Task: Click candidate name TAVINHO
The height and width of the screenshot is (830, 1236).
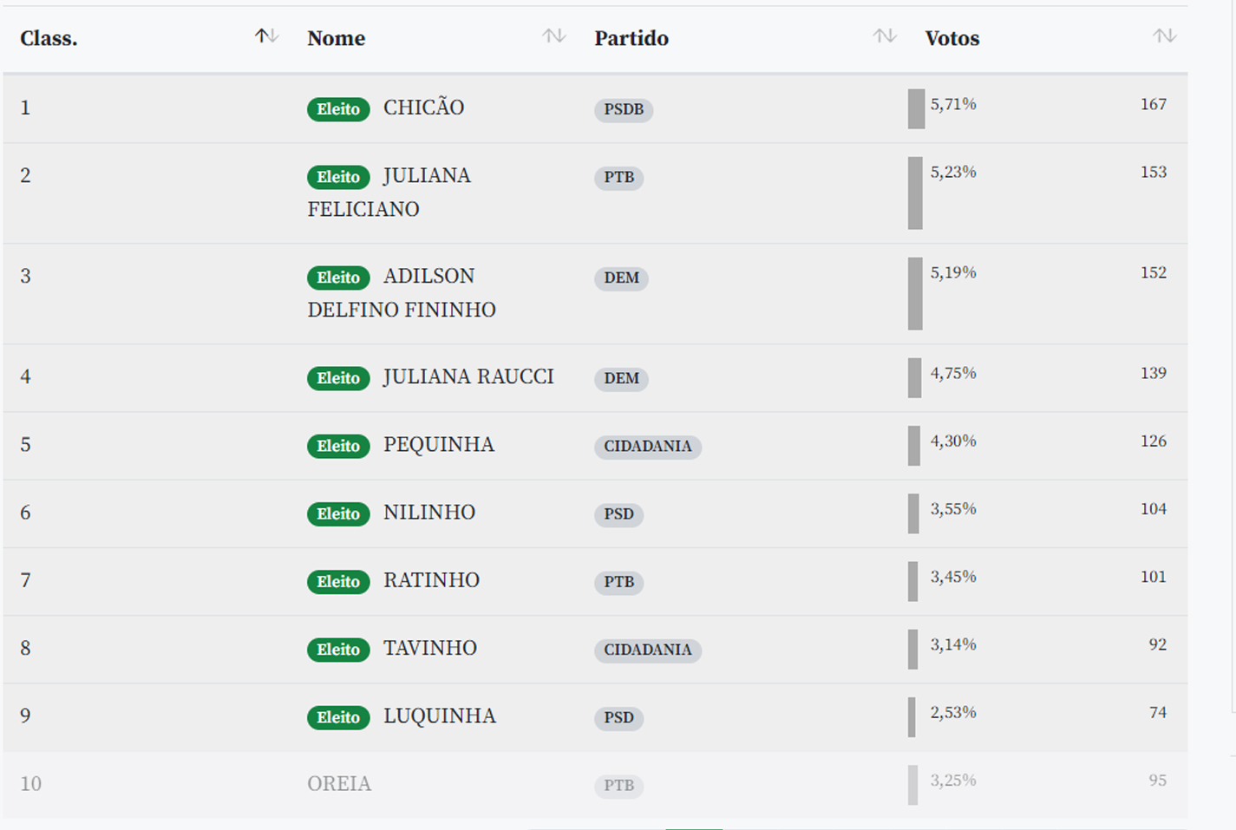Action: click(x=430, y=649)
